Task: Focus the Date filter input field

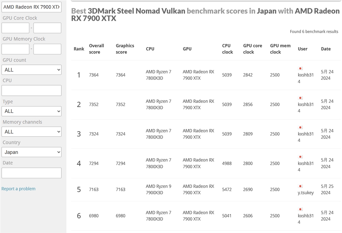Action: coord(31,173)
